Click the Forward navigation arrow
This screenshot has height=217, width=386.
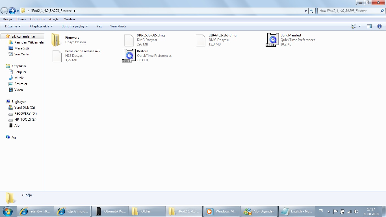pos(12,11)
